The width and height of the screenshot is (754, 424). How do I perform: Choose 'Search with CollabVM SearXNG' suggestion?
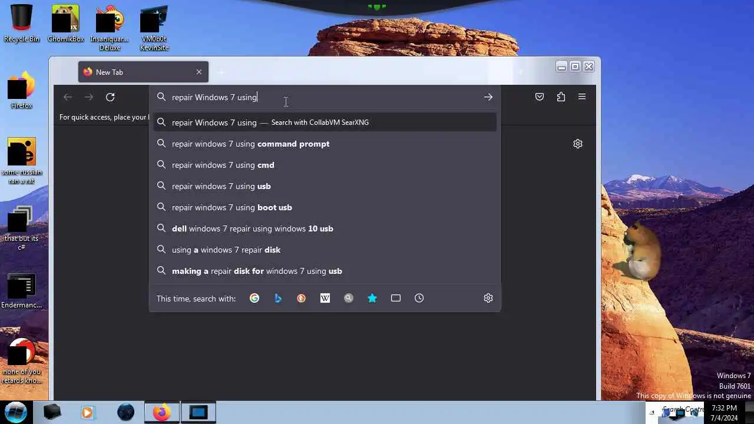(x=325, y=122)
